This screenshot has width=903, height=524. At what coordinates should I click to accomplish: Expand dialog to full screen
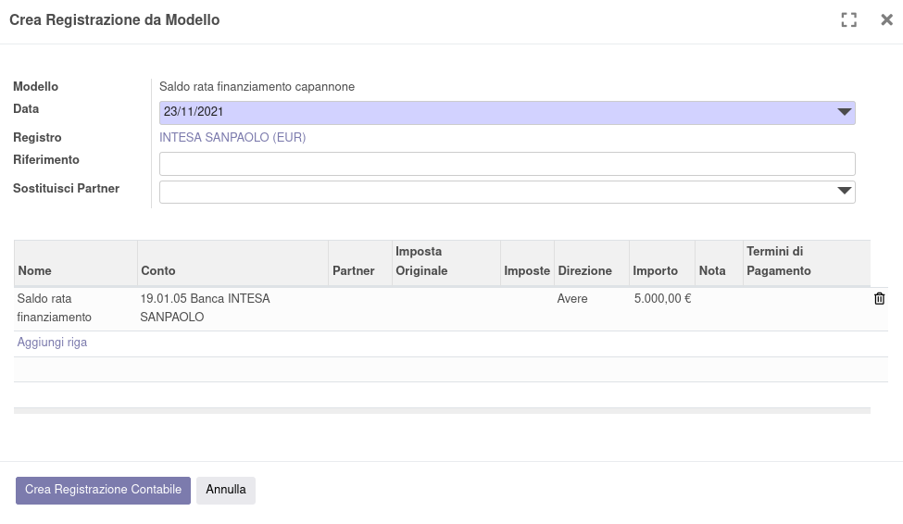[848, 20]
